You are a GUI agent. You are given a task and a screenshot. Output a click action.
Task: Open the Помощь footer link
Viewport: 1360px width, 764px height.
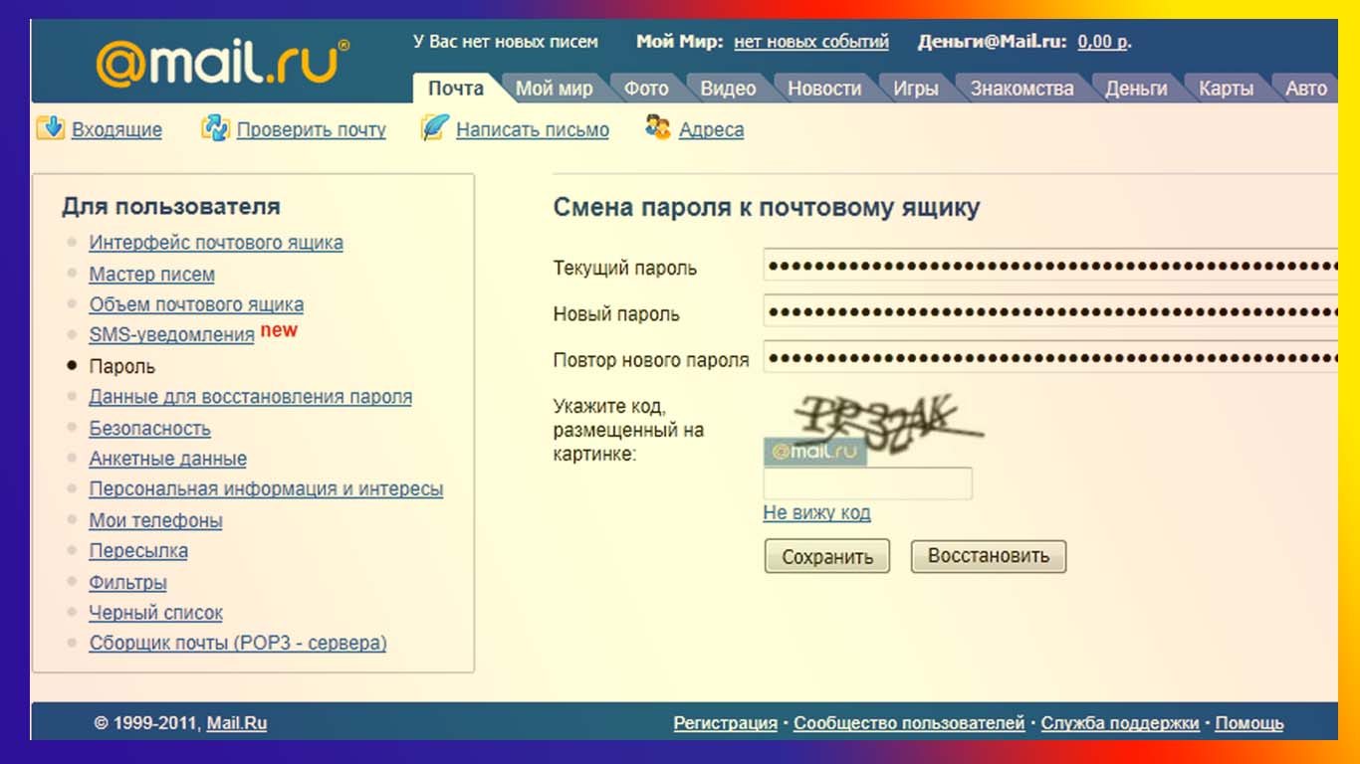point(1249,723)
